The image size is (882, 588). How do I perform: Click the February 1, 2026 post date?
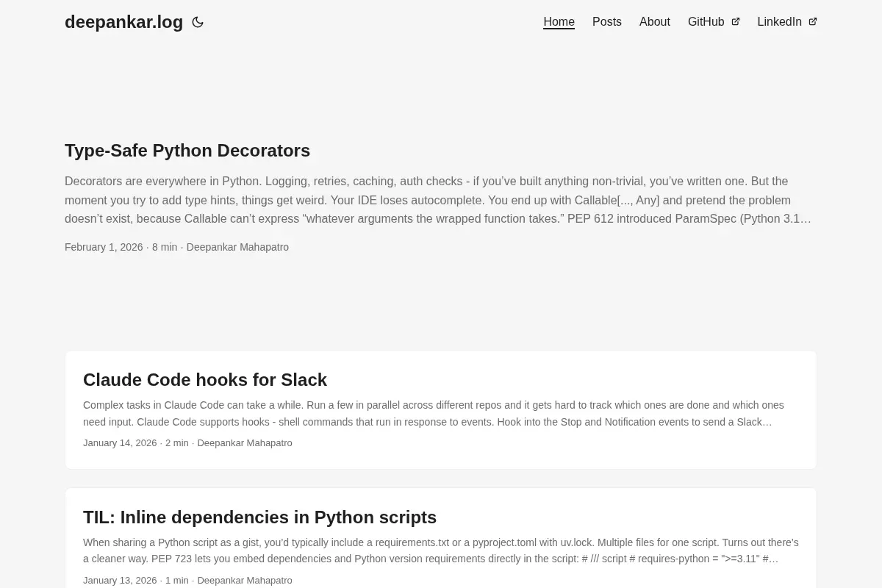(104, 247)
